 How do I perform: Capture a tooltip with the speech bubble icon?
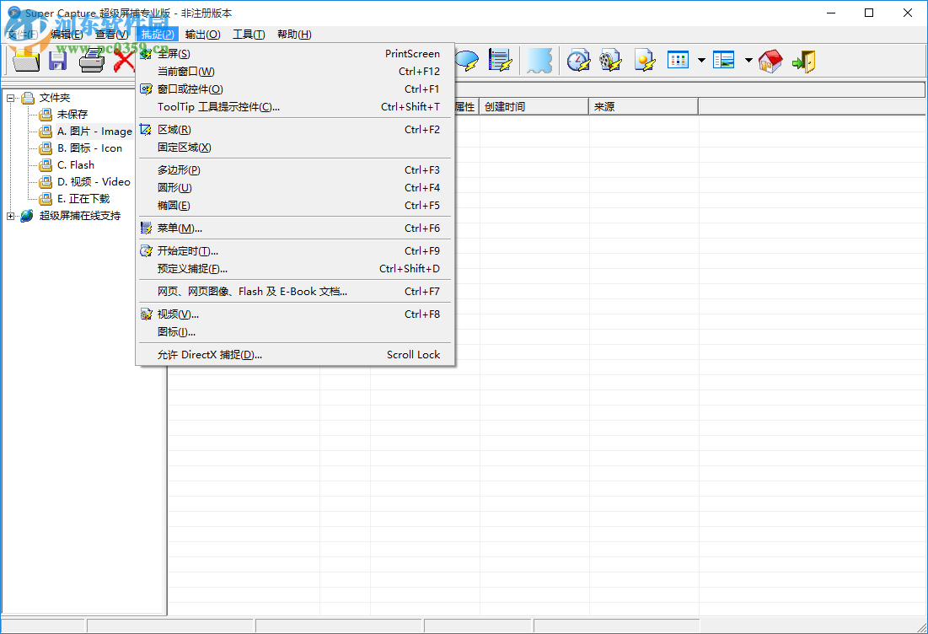(468, 60)
